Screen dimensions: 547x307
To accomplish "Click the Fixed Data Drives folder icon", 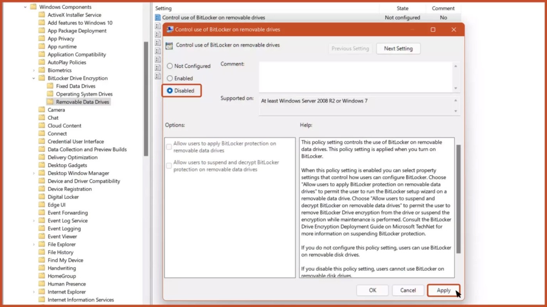I will [50, 86].
